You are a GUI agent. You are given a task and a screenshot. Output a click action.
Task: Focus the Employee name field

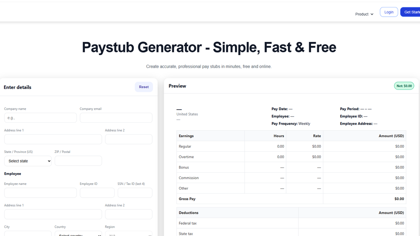click(40, 193)
